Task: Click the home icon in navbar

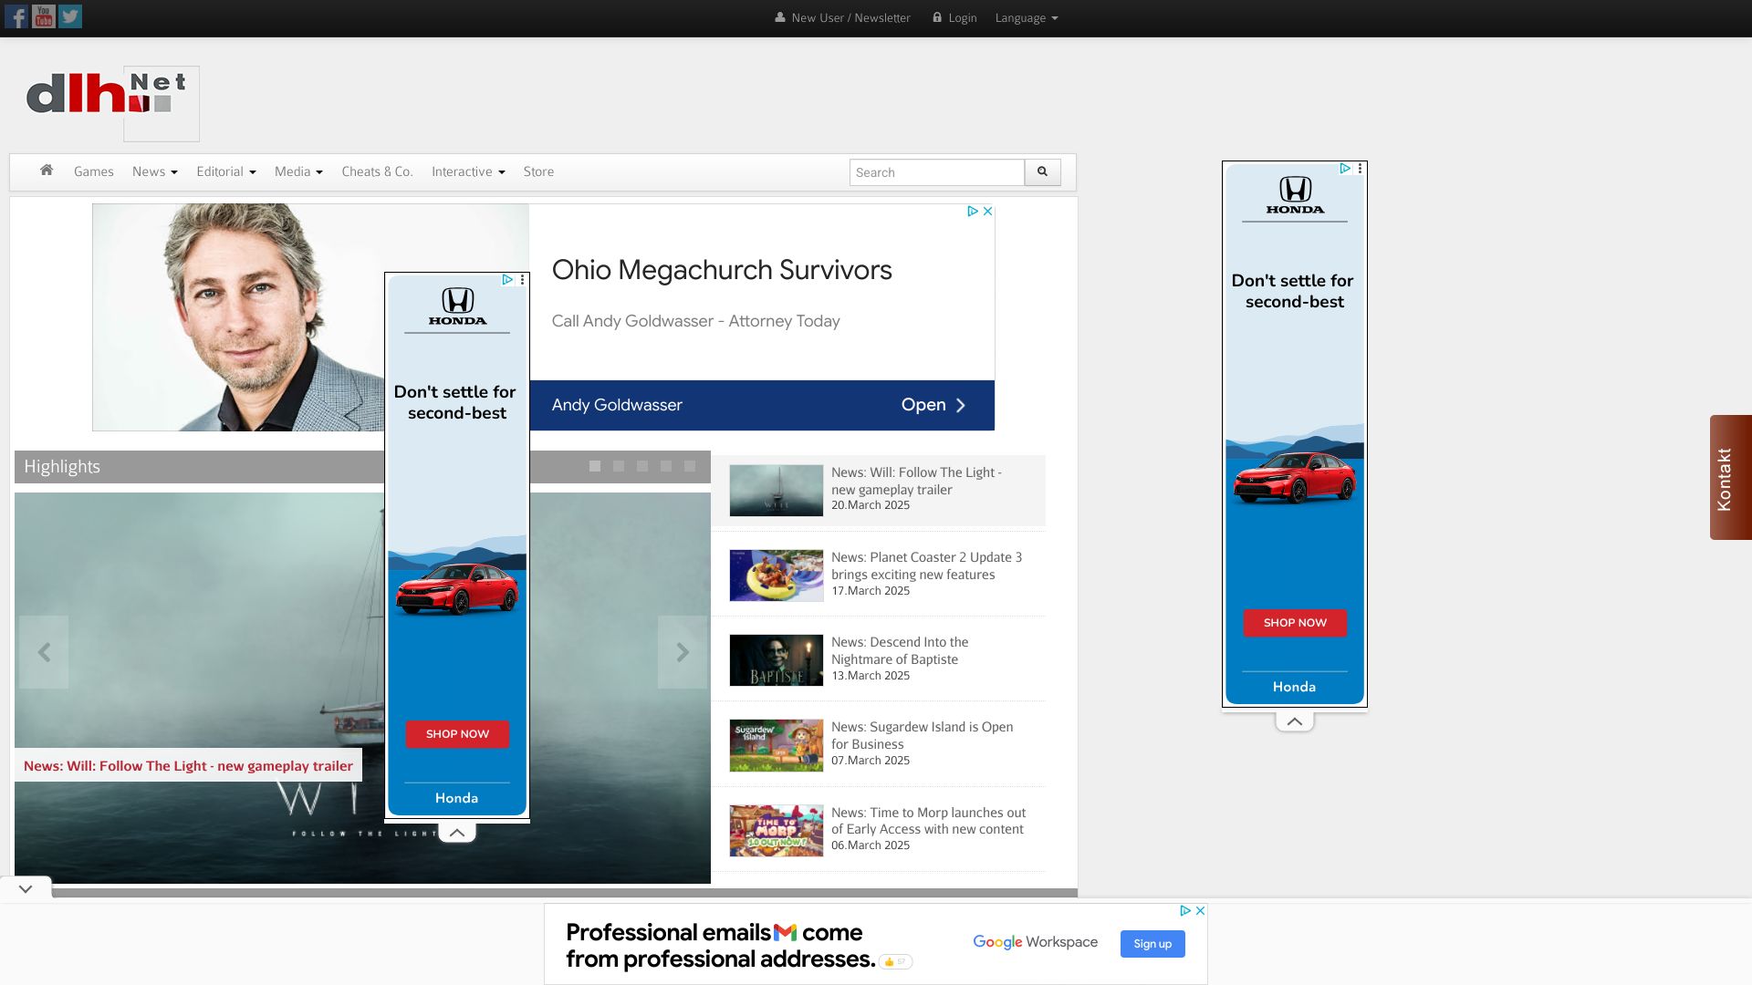Action: 47,171
